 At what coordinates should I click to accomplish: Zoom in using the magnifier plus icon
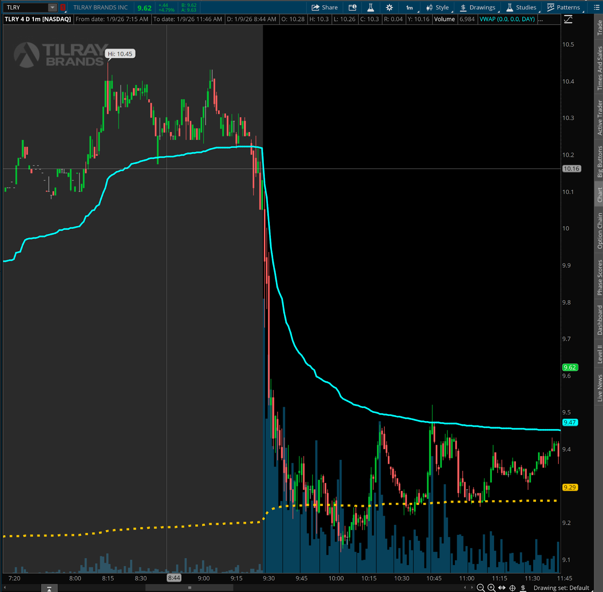491,588
